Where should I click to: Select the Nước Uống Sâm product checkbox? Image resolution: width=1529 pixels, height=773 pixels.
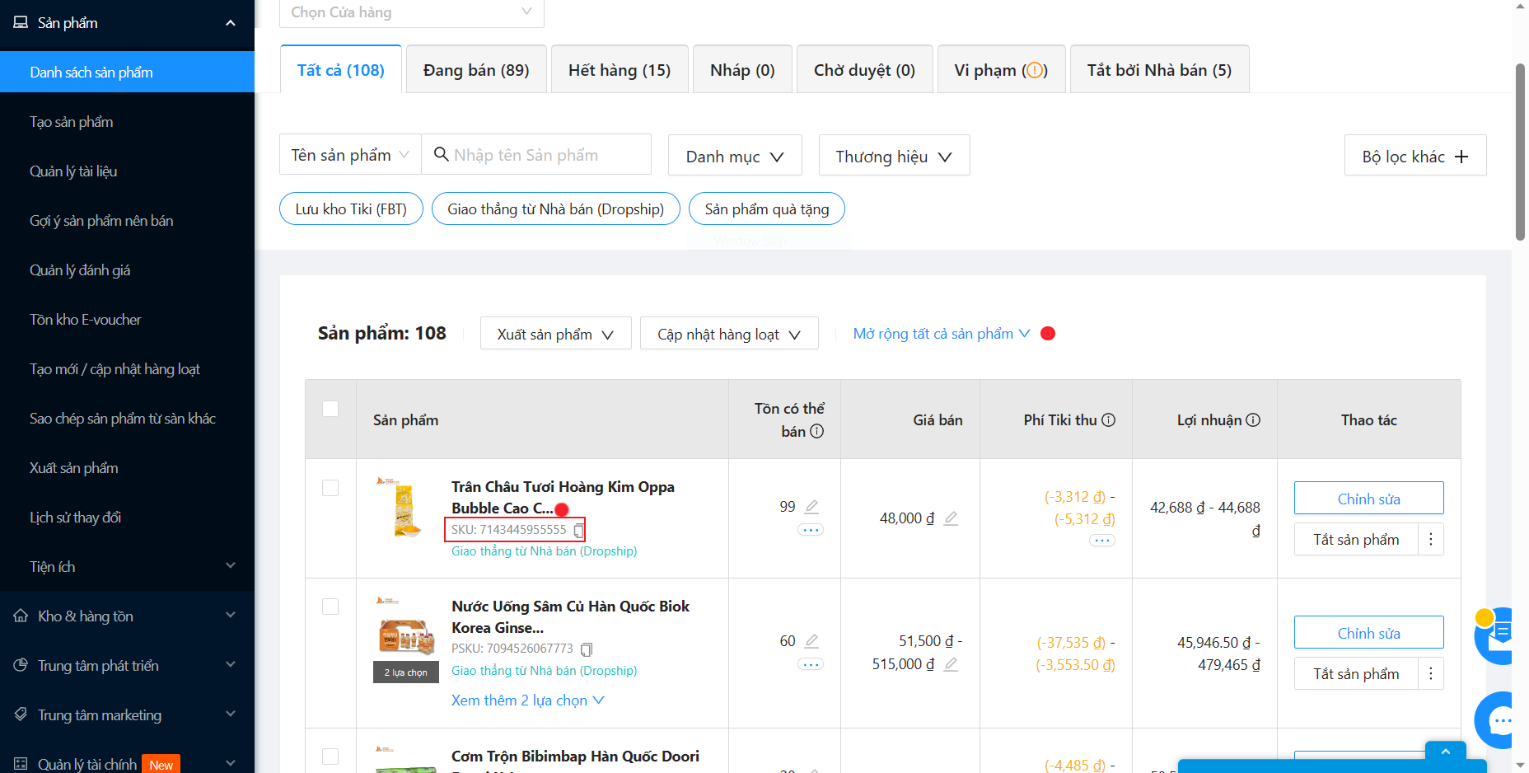click(x=330, y=607)
